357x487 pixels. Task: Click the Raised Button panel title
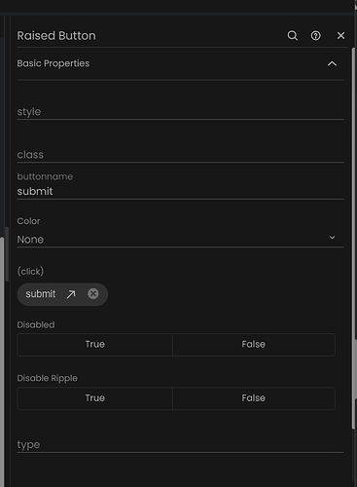click(x=56, y=36)
